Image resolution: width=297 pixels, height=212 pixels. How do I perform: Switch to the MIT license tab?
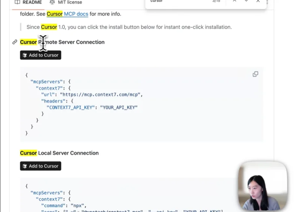(66, 2)
